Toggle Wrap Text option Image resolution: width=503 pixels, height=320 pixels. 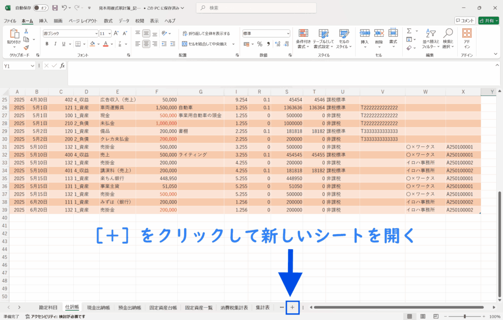(206, 33)
